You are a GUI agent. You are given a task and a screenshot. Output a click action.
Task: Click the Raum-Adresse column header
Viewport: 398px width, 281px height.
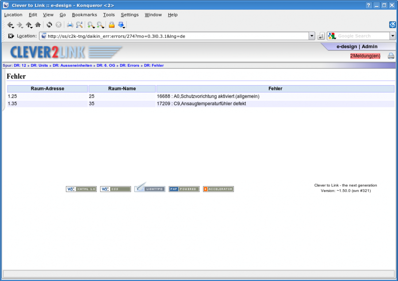pyautogui.click(x=47, y=88)
